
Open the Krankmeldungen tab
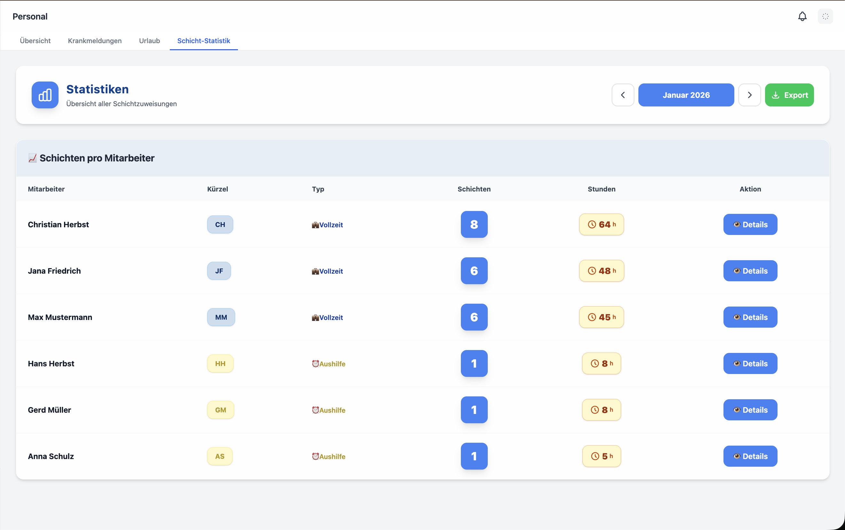(x=95, y=41)
